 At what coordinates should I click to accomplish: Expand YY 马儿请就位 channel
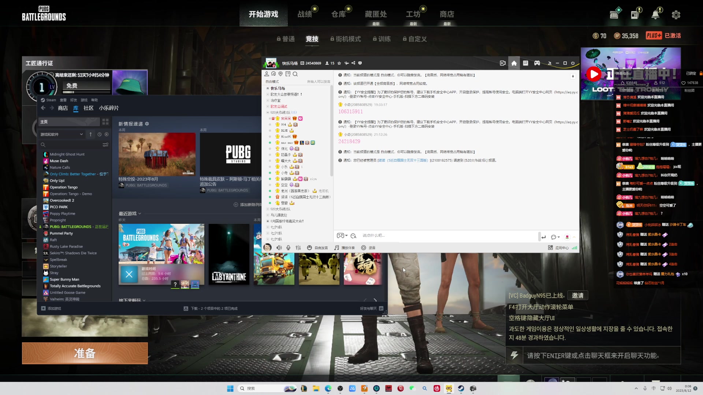tap(268, 215)
